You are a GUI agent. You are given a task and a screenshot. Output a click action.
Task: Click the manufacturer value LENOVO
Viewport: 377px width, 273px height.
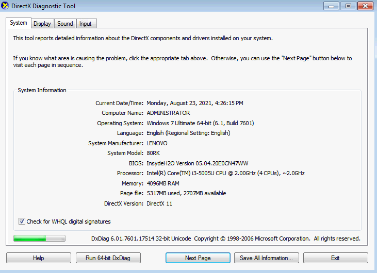(157, 143)
